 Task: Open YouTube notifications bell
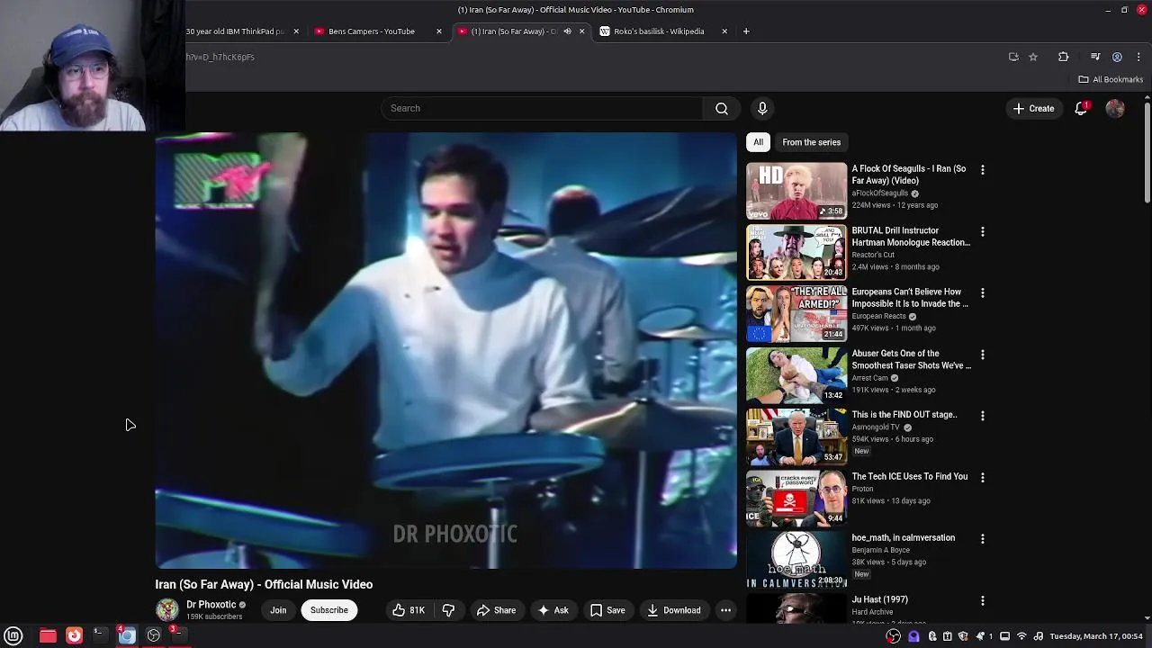[1081, 108]
